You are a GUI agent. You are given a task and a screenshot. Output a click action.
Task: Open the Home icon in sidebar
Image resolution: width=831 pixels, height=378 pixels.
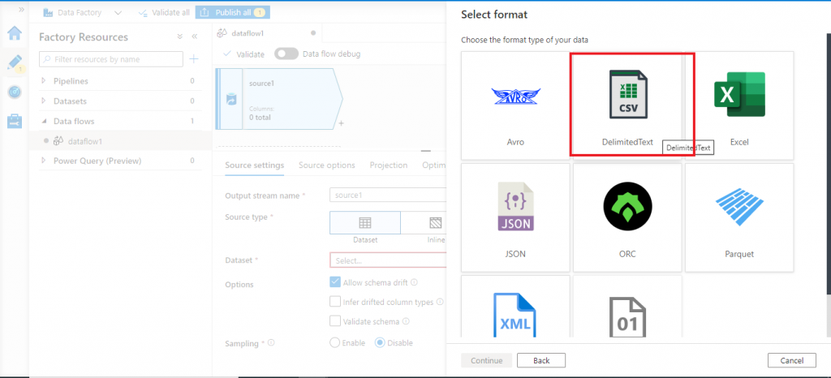(15, 33)
